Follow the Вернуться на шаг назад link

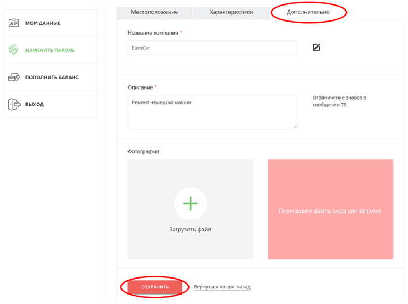(x=222, y=287)
